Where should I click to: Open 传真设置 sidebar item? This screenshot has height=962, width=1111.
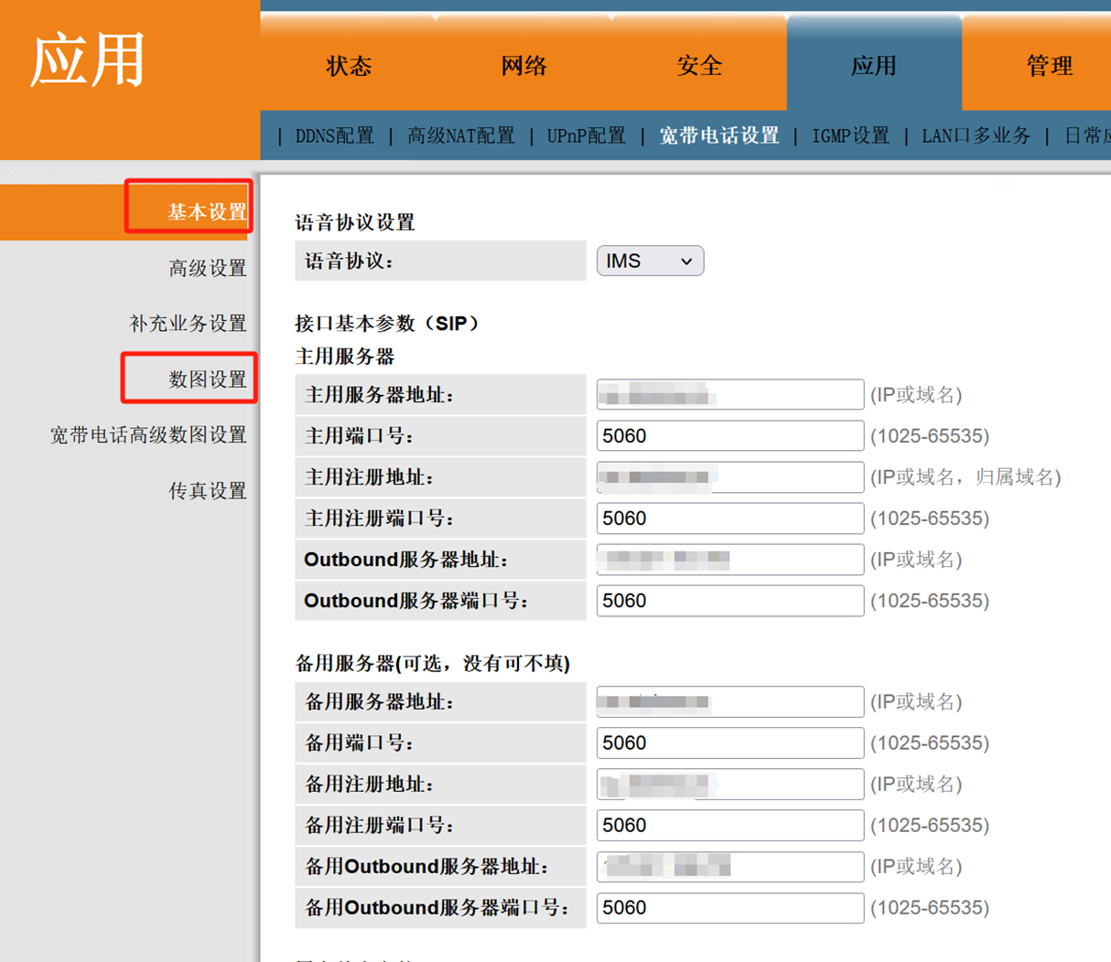[x=208, y=491]
